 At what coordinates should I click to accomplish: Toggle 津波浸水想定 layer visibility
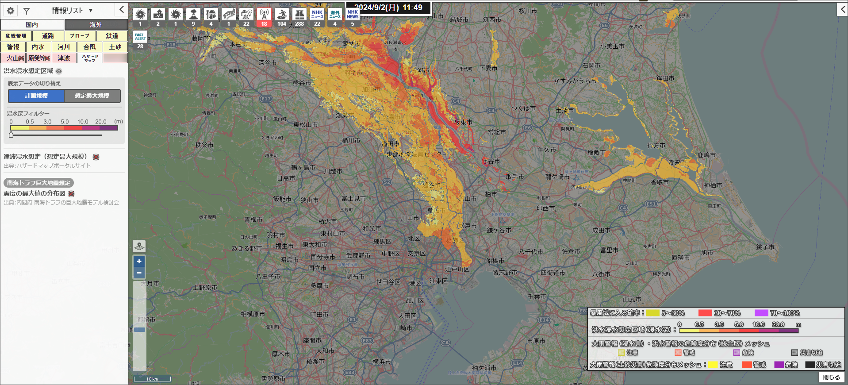pos(96,157)
